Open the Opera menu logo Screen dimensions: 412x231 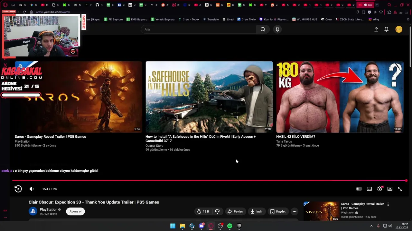[5, 5]
